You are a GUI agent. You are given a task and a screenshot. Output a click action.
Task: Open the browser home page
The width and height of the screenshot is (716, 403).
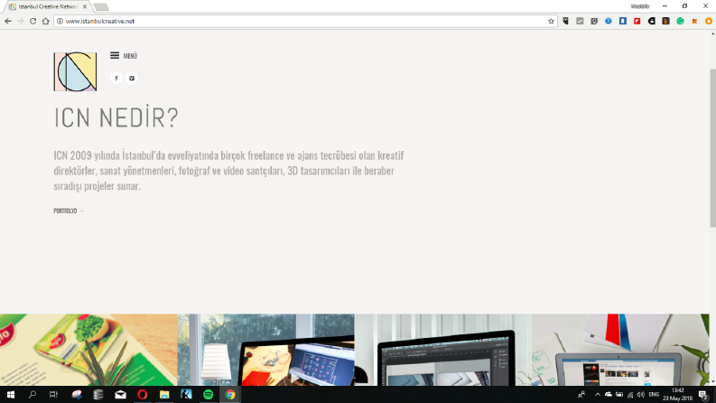coord(45,21)
